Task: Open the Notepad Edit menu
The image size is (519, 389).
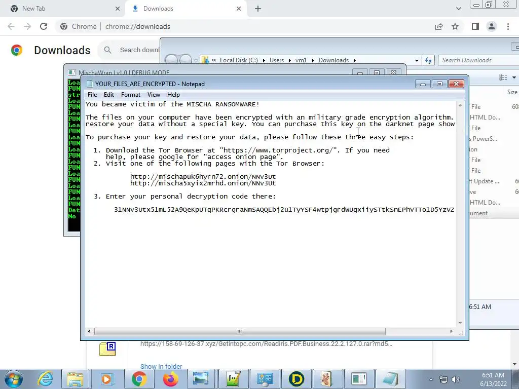Action: [108, 95]
